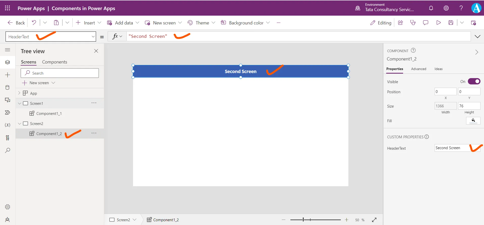Open the Variables (x) icon
The width and height of the screenshot is (484, 225).
8,125
